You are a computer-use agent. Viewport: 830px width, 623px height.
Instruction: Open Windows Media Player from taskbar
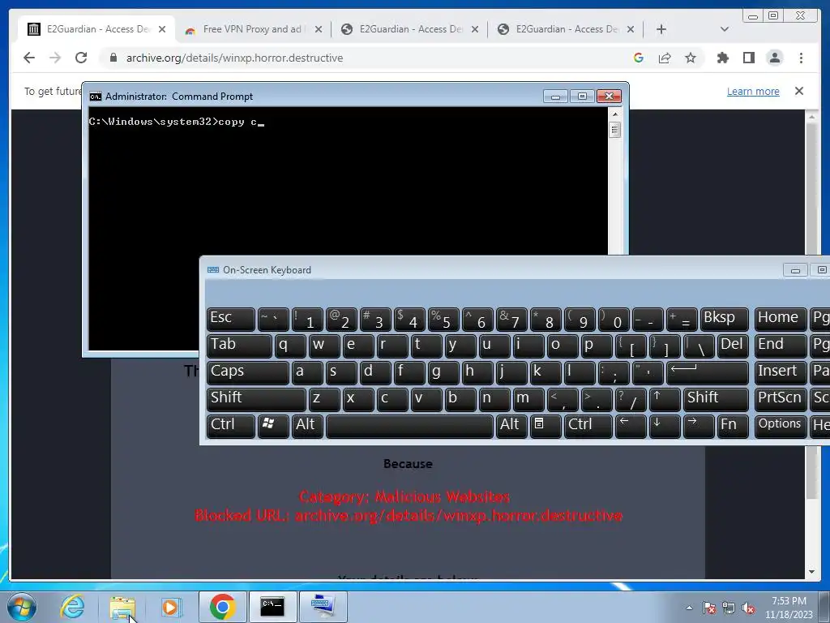[170, 607]
